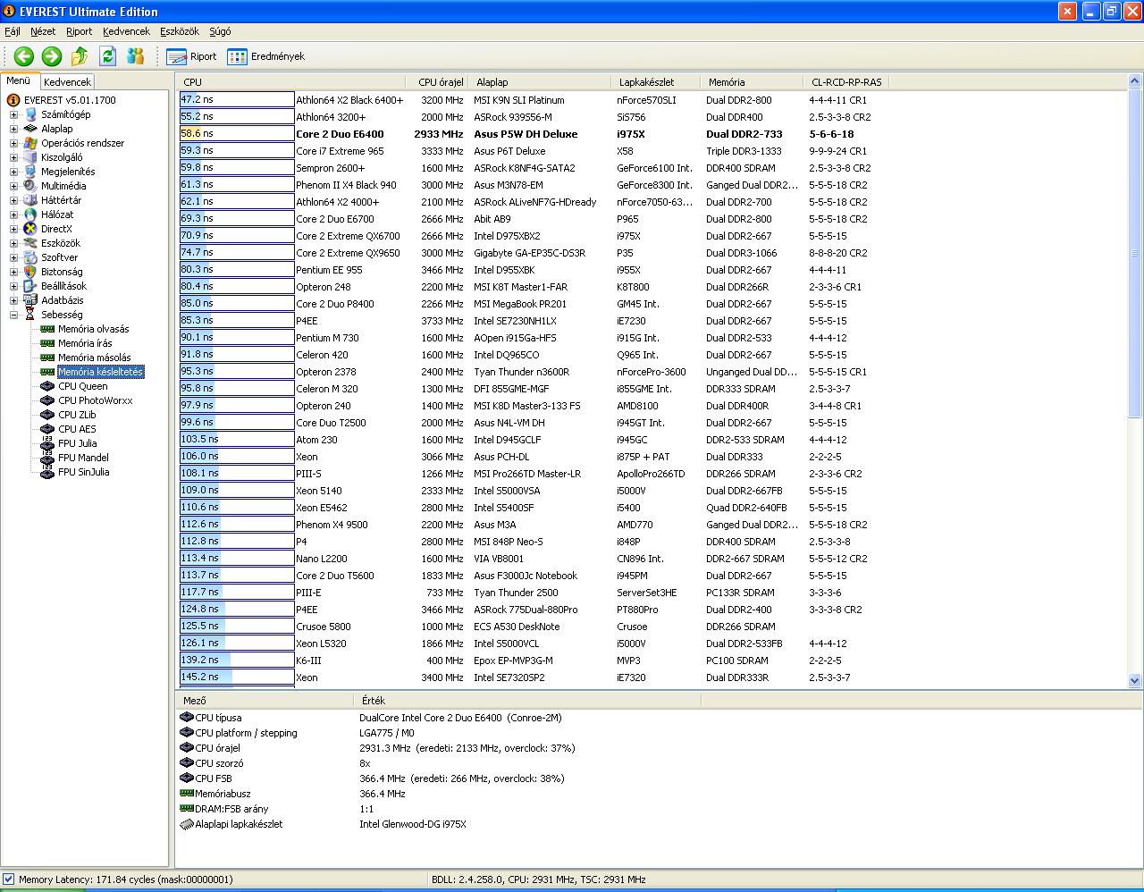Click the green Back arrow icon
Viewport: 1144px width, 892px height.
coord(23,56)
